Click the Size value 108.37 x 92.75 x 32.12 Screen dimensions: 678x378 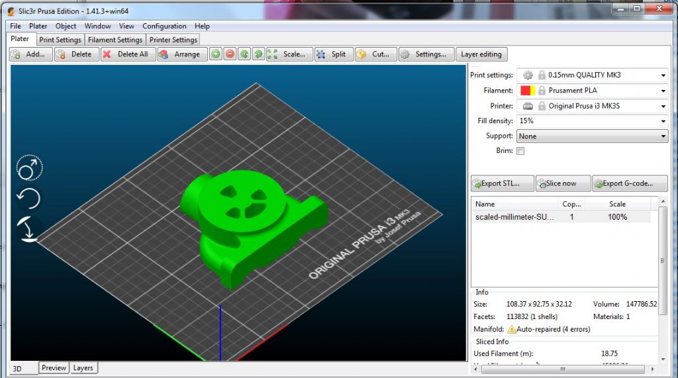(x=539, y=305)
